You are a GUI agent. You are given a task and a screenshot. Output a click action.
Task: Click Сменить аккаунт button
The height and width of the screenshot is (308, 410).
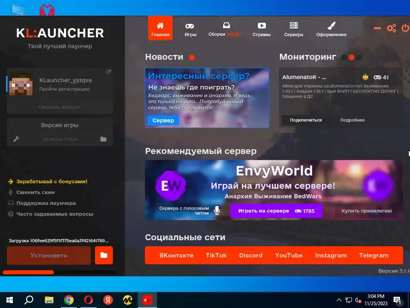coord(60,107)
